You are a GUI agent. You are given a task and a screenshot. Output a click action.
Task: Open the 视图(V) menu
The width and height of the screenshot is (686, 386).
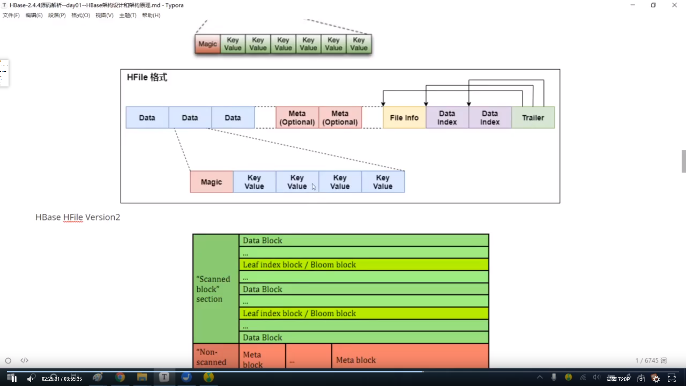(x=104, y=15)
